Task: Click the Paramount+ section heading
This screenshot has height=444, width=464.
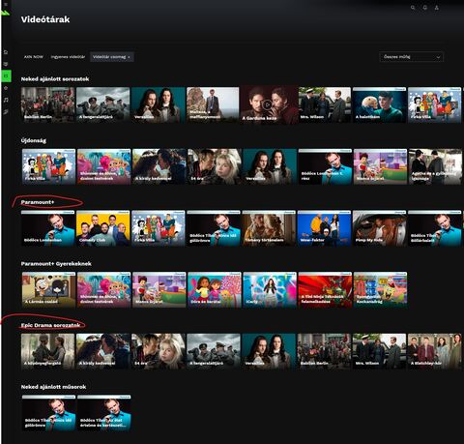Action: [x=38, y=202]
